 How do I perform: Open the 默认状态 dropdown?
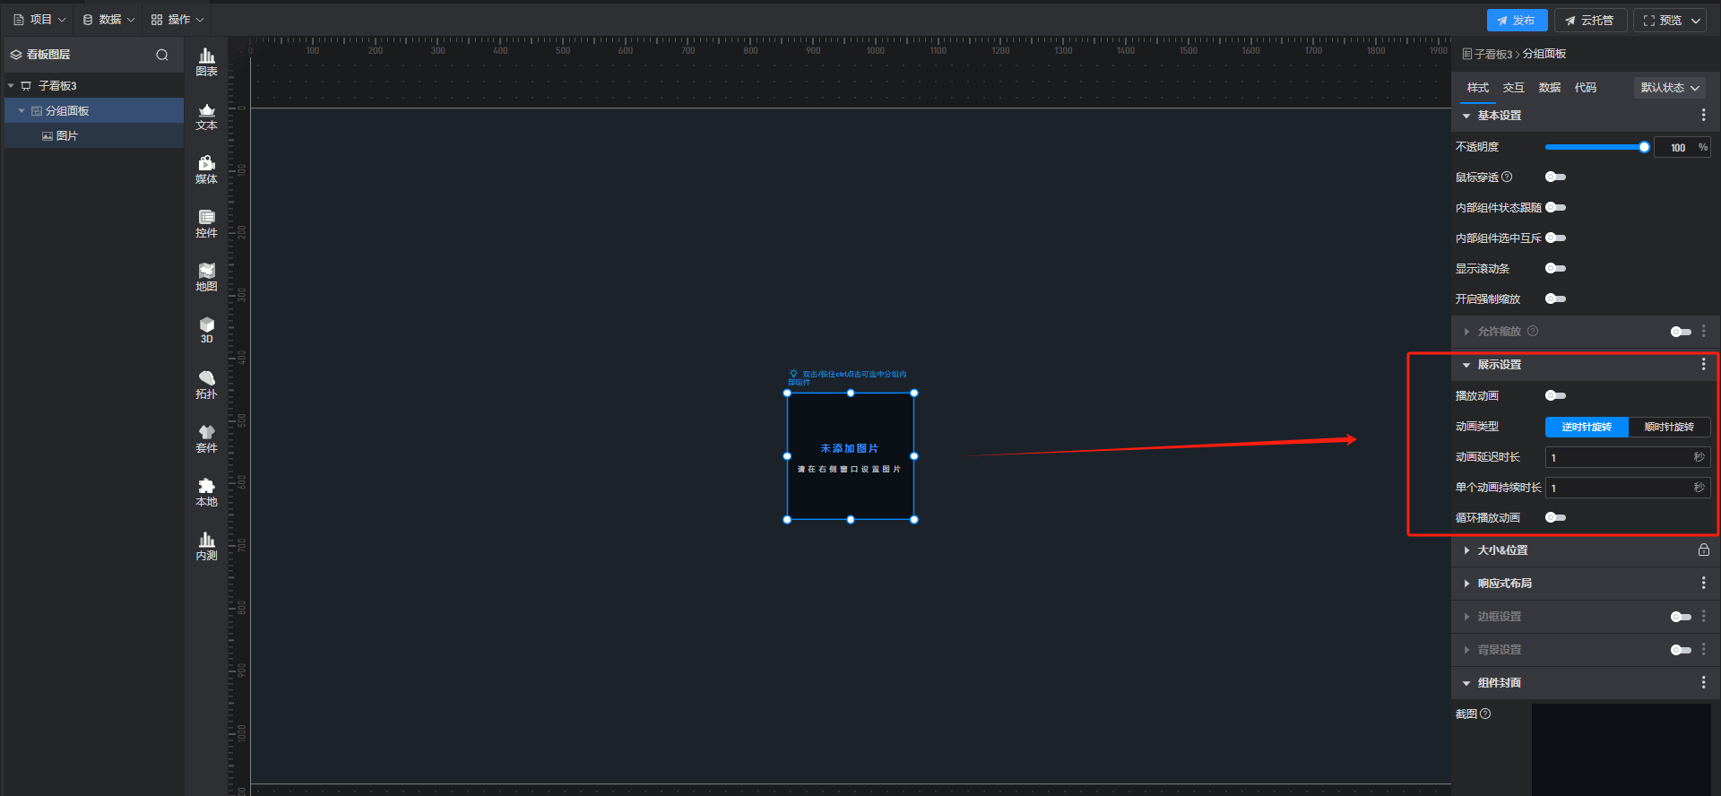point(1669,88)
